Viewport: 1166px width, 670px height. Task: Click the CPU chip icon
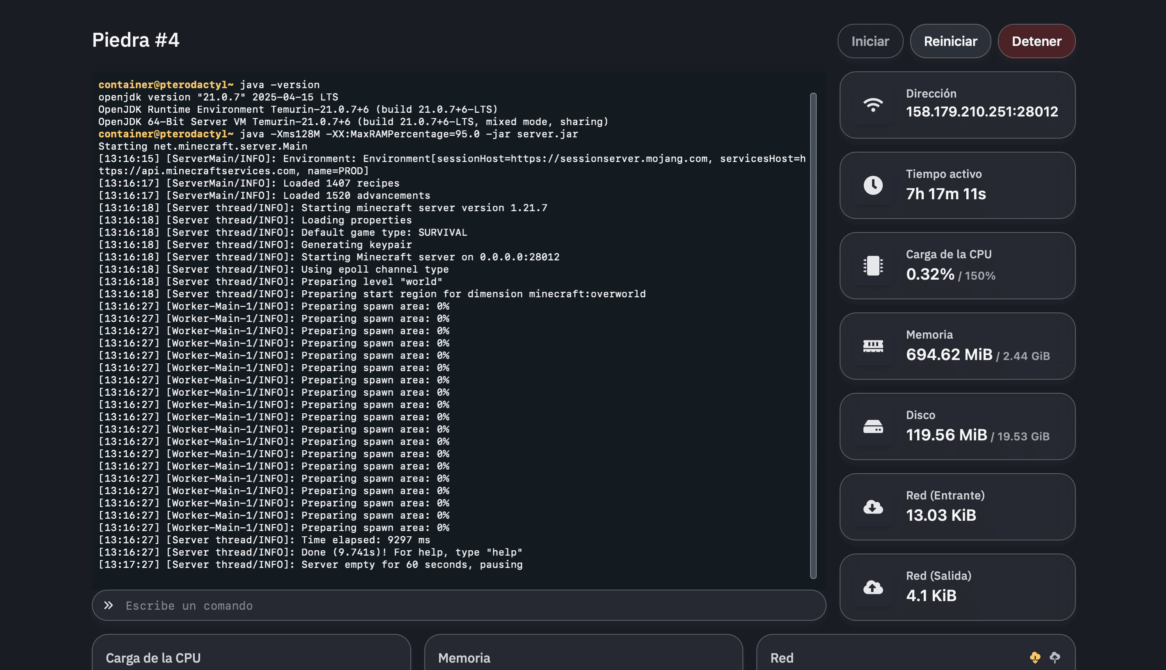[872, 266]
